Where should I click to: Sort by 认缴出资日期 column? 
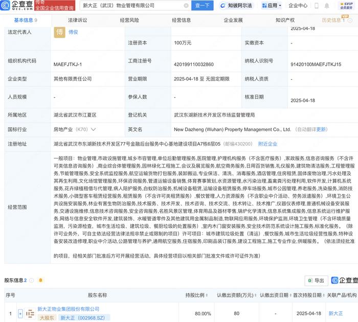coord(290,295)
